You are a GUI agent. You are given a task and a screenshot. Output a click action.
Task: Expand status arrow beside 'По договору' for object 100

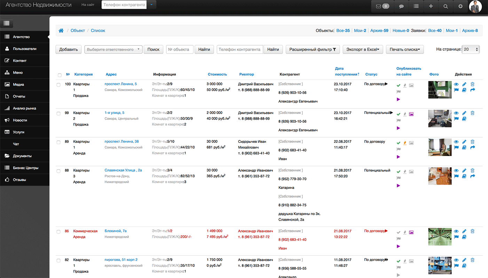pyautogui.click(x=386, y=84)
